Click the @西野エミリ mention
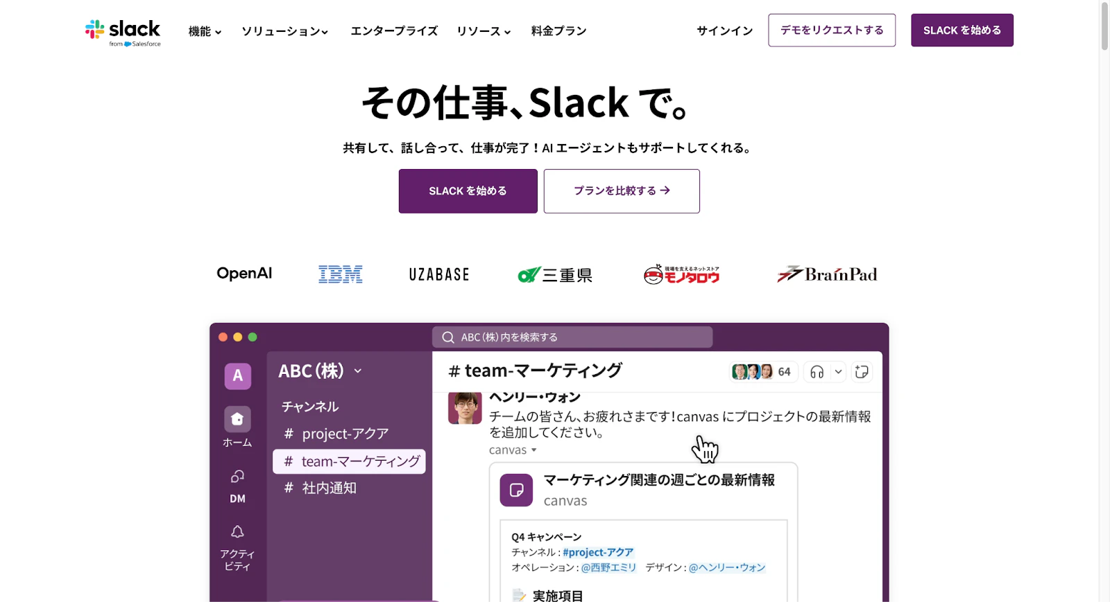The image size is (1110, 602). pyautogui.click(x=608, y=567)
